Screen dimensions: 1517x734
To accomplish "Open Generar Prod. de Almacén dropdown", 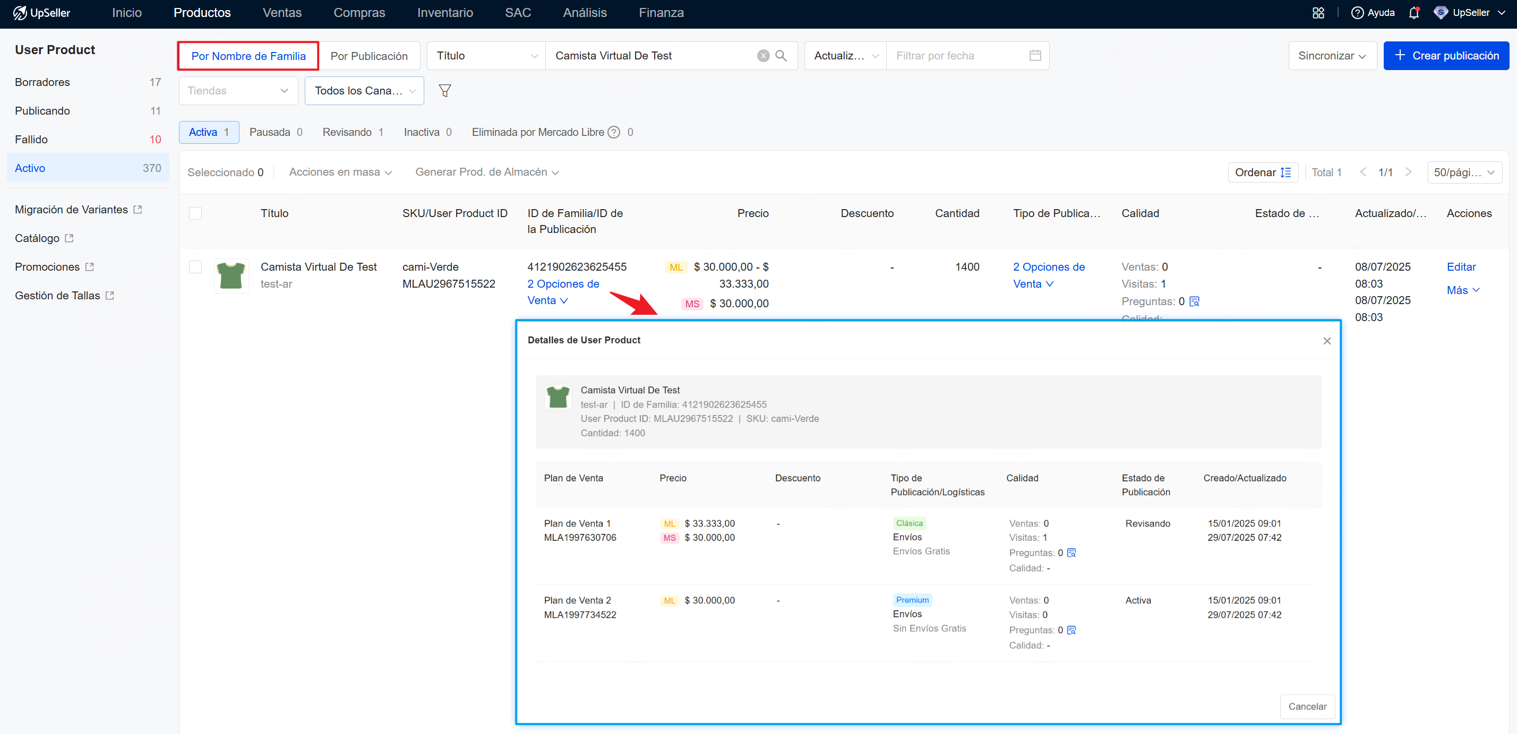I will pos(486,172).
